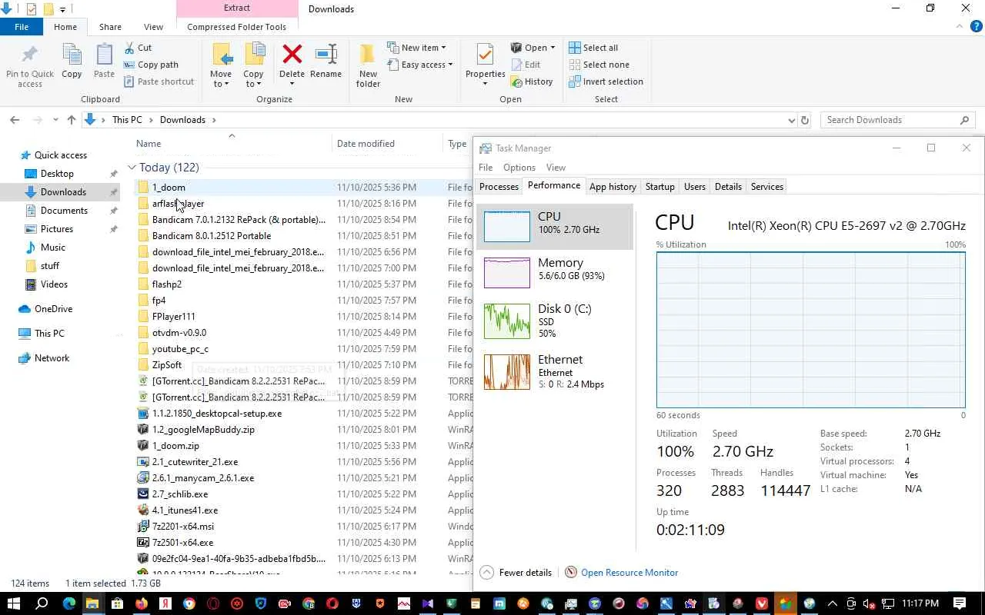Click Fewer details in Task Manager

pos(516,573)
